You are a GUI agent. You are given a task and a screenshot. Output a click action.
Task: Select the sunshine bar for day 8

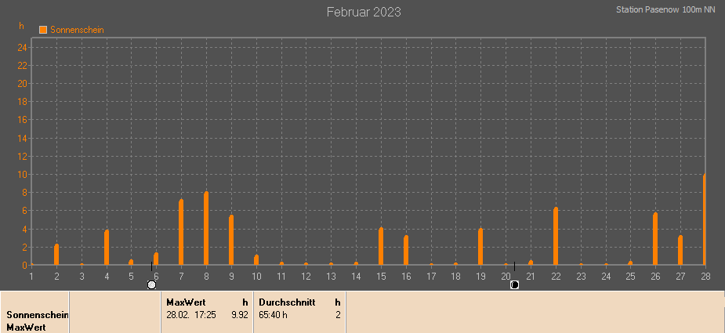point(206,229)
